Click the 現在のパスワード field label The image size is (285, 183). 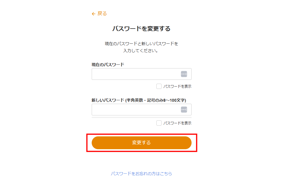tap(108, 65)
